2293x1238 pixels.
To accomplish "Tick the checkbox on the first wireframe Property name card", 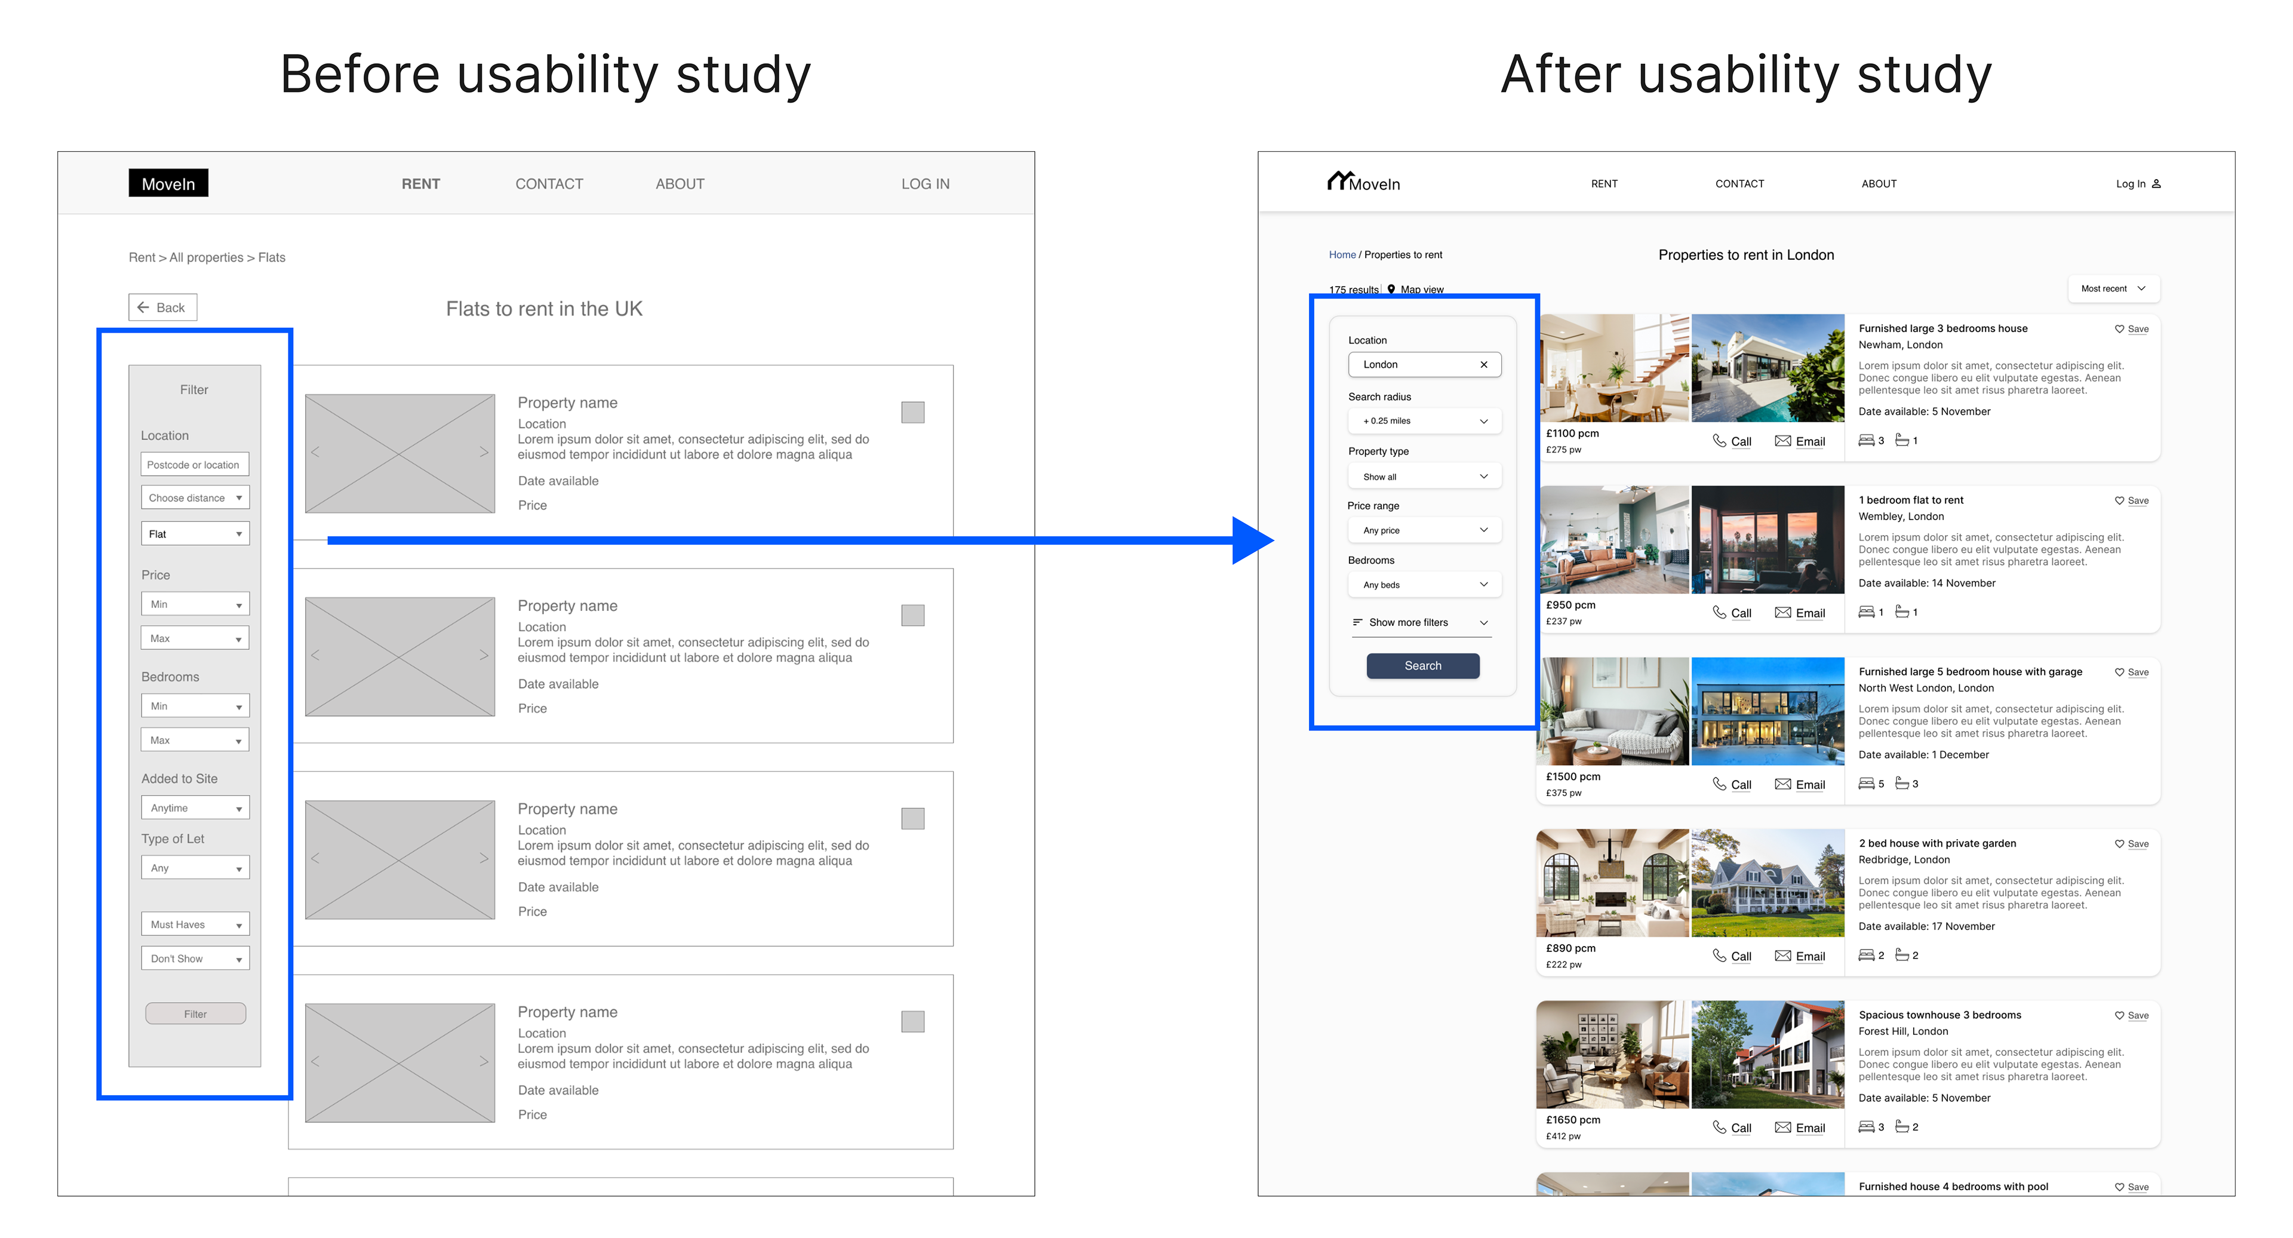I will pos(912,412).
